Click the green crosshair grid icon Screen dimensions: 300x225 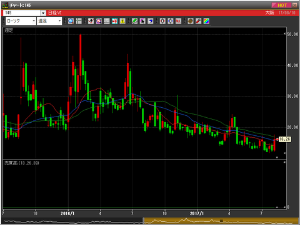[x=79, y=21]
